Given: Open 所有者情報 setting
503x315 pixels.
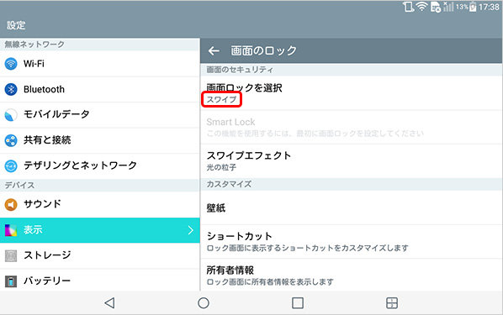Looking at the screenshot, I should tap(352, 276).
